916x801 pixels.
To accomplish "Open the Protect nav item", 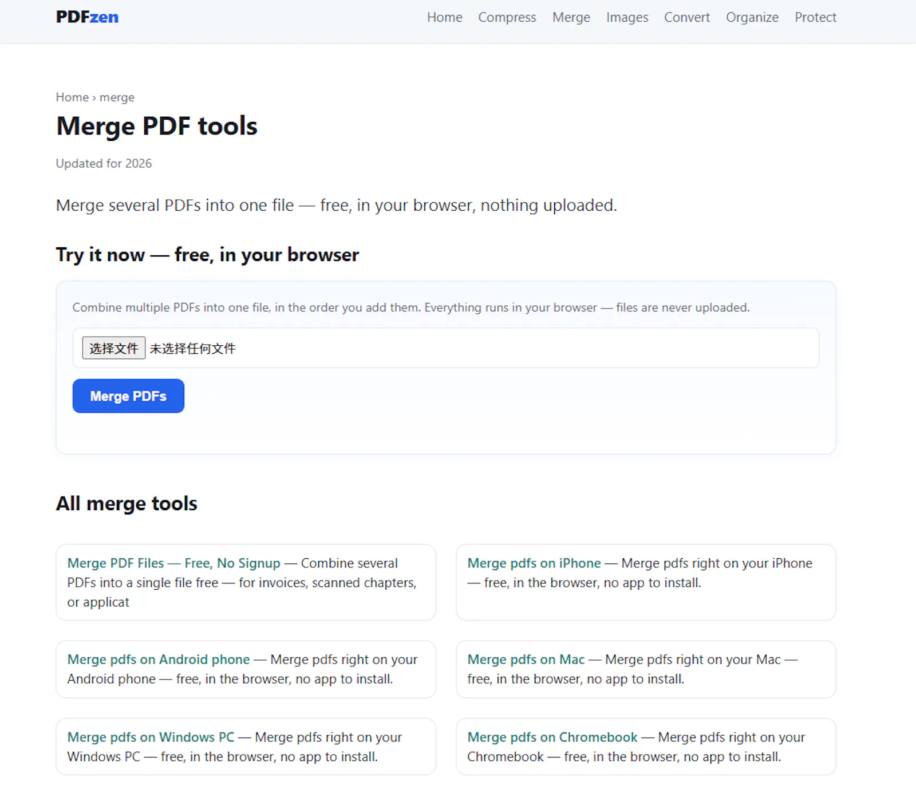I will point(815,17).
